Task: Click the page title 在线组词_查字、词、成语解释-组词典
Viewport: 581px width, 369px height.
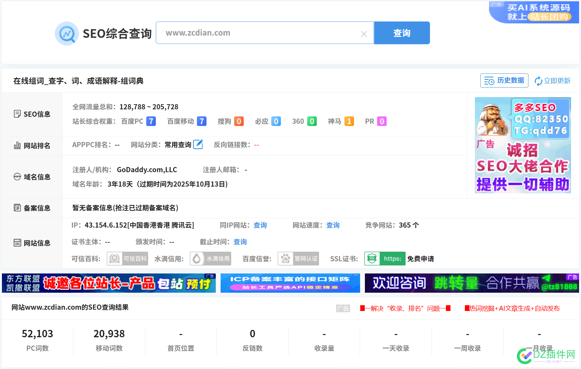Action: click(78, 81)
